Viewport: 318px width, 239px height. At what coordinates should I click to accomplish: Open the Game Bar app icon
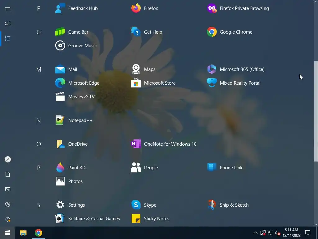pos(60,32)
